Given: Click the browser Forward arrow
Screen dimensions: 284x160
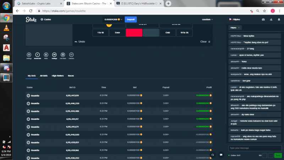Looking at the screenshot, I should (24, 11).
